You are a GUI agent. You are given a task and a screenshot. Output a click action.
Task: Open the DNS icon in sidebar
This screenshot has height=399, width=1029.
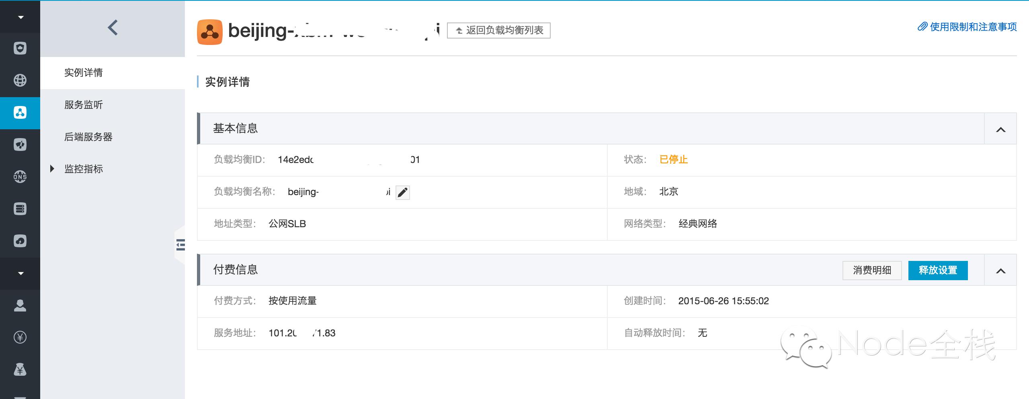click(x=20, y=177)
